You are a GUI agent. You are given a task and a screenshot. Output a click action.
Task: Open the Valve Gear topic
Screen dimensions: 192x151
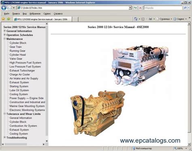click(x=16, y=59)
